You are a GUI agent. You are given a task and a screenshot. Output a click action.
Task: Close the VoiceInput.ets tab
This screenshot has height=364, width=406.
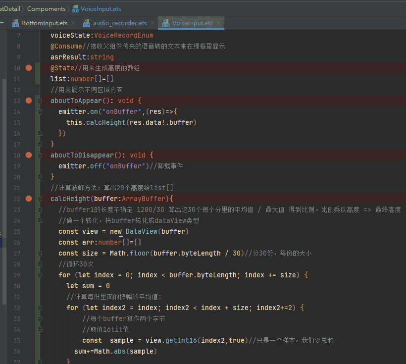point(218,23)
